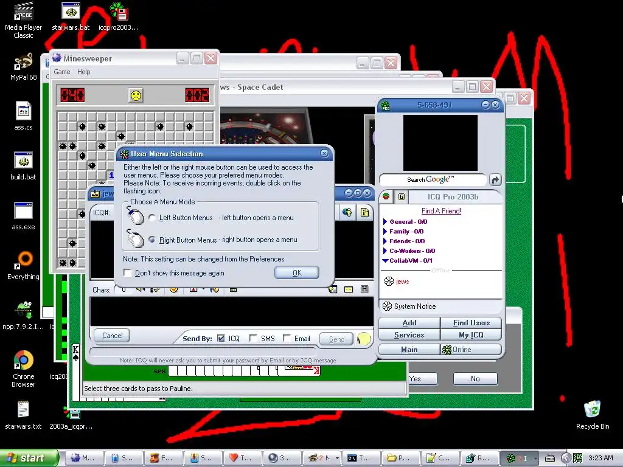This screenshot has height=467, width=623.
Task: Enable the SMS Send By checkbox
Action: pos(253,338)
